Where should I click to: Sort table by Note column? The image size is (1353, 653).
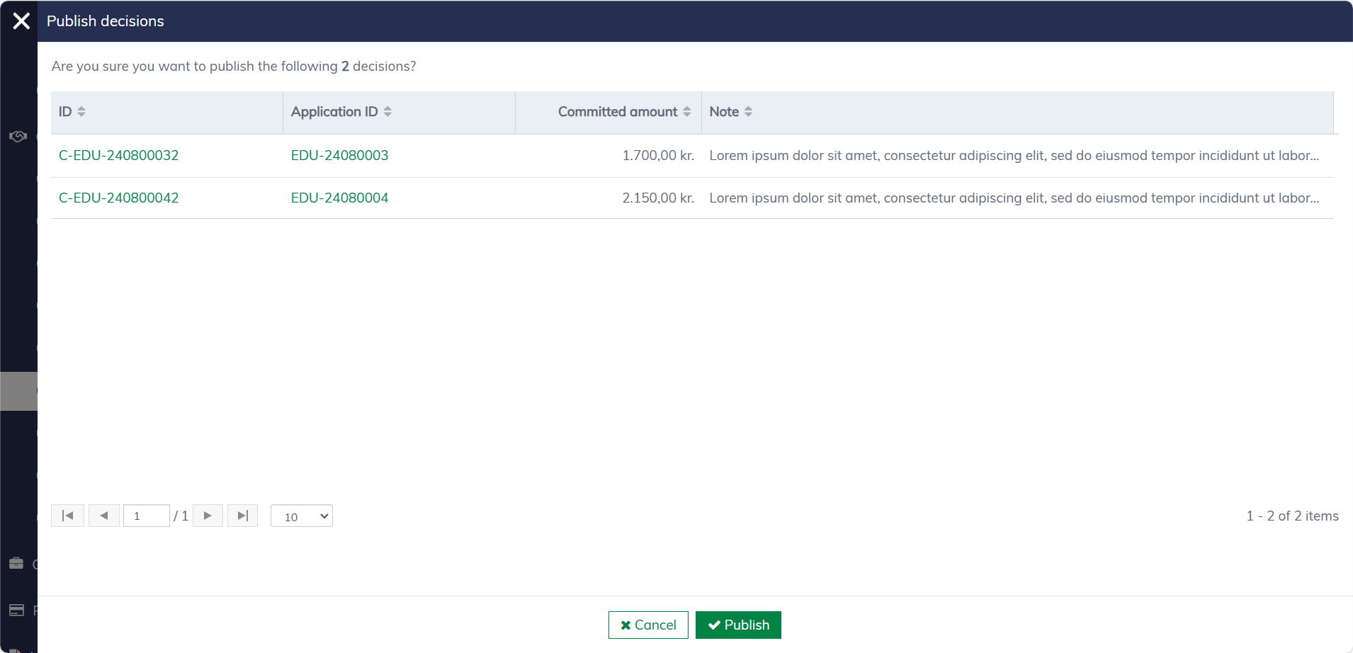coord(748,112)
